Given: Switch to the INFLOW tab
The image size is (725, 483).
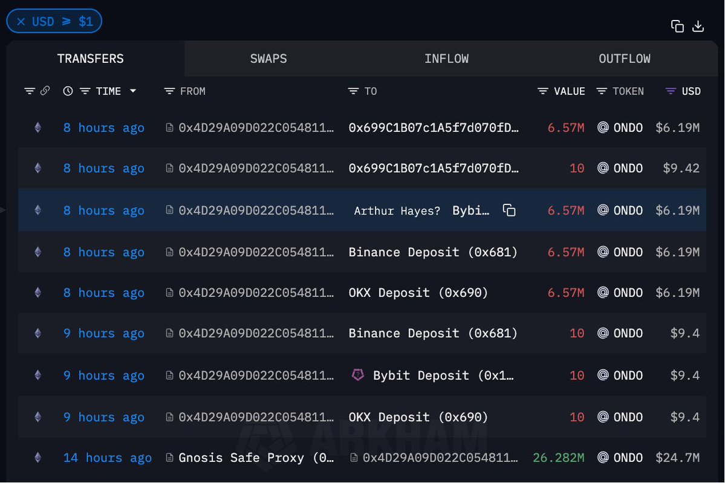Looking at the screenshot, I should tap(446, 59).
